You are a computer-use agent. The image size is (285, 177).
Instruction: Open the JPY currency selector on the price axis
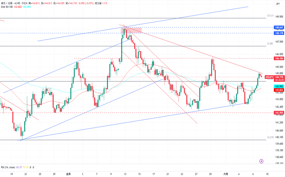[278, 4]
